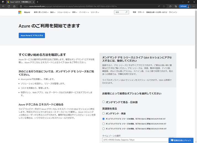Click heading Azure テクニカル エキスパートに尋ねる
The height and width of the screenshot is (143, 197).
click(x=41, y=105)
